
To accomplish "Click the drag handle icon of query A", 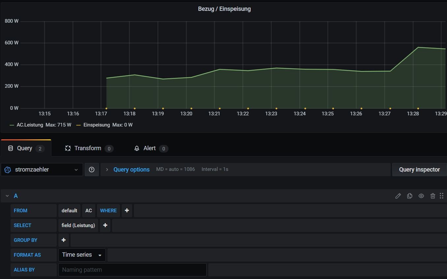I will (x=441, y=196).
